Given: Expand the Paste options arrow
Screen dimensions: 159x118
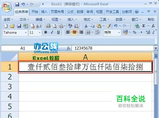Looking at the screenshot, I should (x=104, y=26).
